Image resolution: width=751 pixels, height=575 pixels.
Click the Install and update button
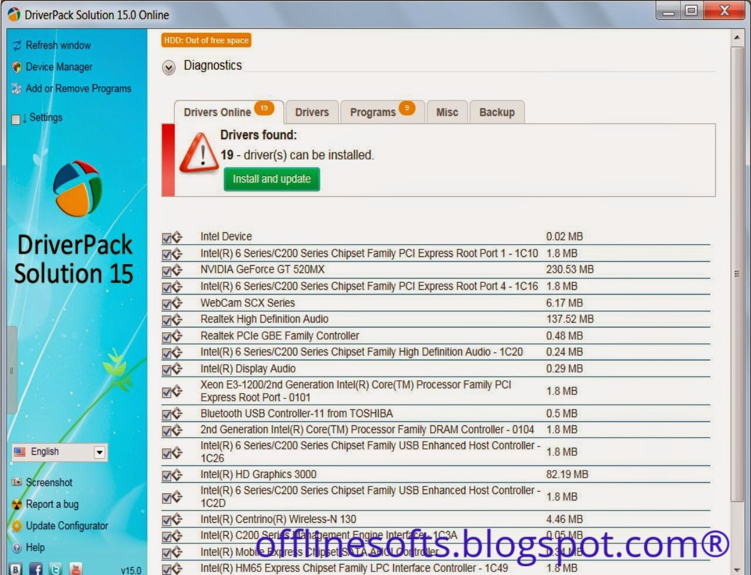[x=272, y=179]
